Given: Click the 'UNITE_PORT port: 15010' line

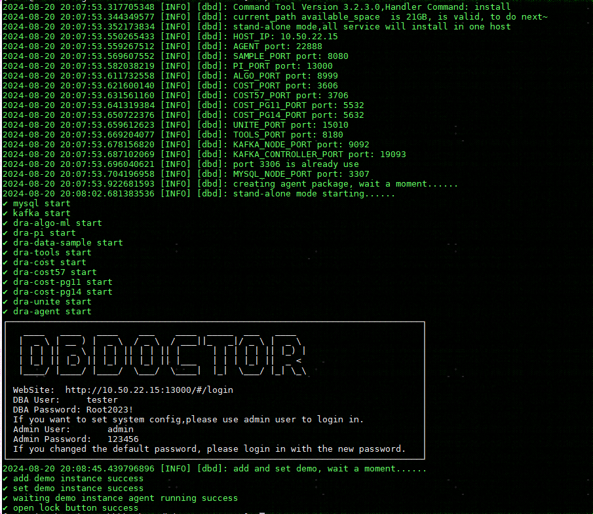Looking at the screenshot, I should (x=290, y=125).
